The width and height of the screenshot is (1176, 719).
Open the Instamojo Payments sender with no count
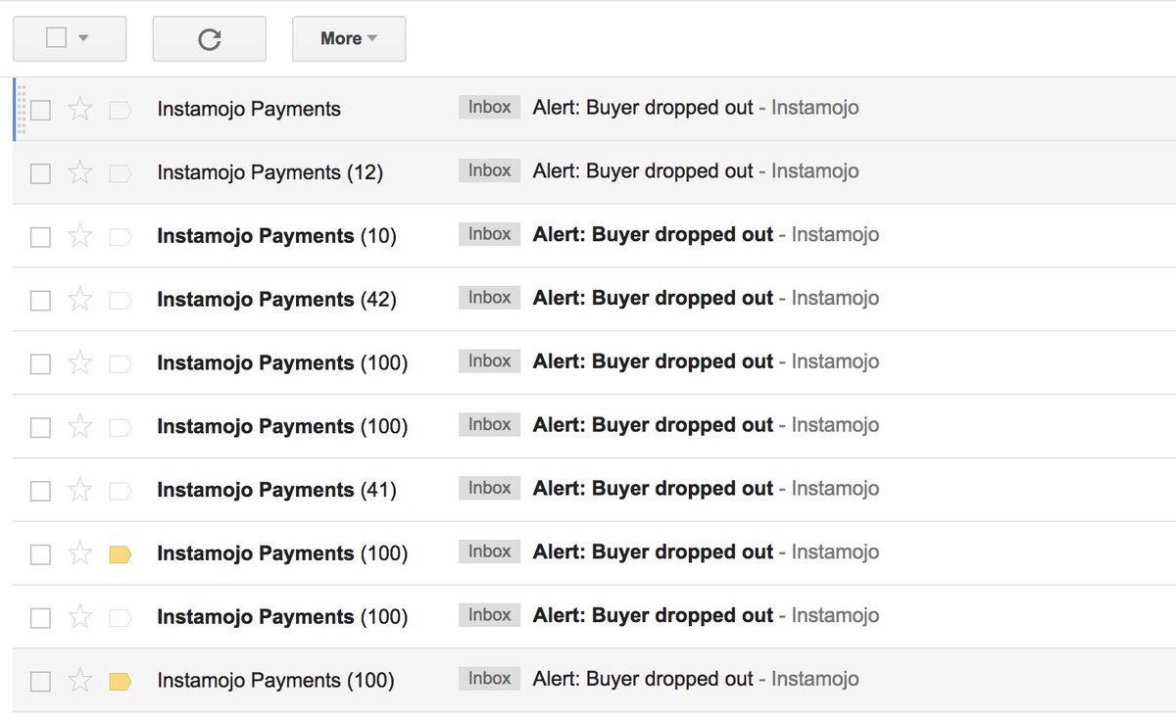tap(249, 109)
